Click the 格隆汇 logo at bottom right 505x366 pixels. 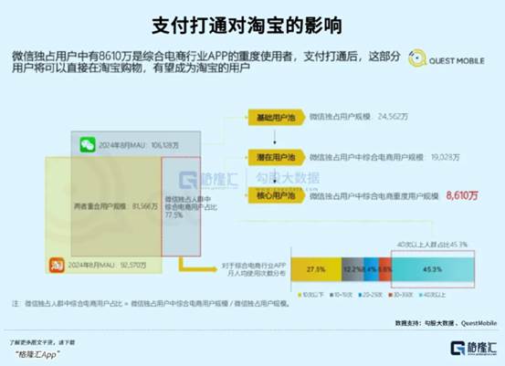pyautogui.click(x=473, y=348)
